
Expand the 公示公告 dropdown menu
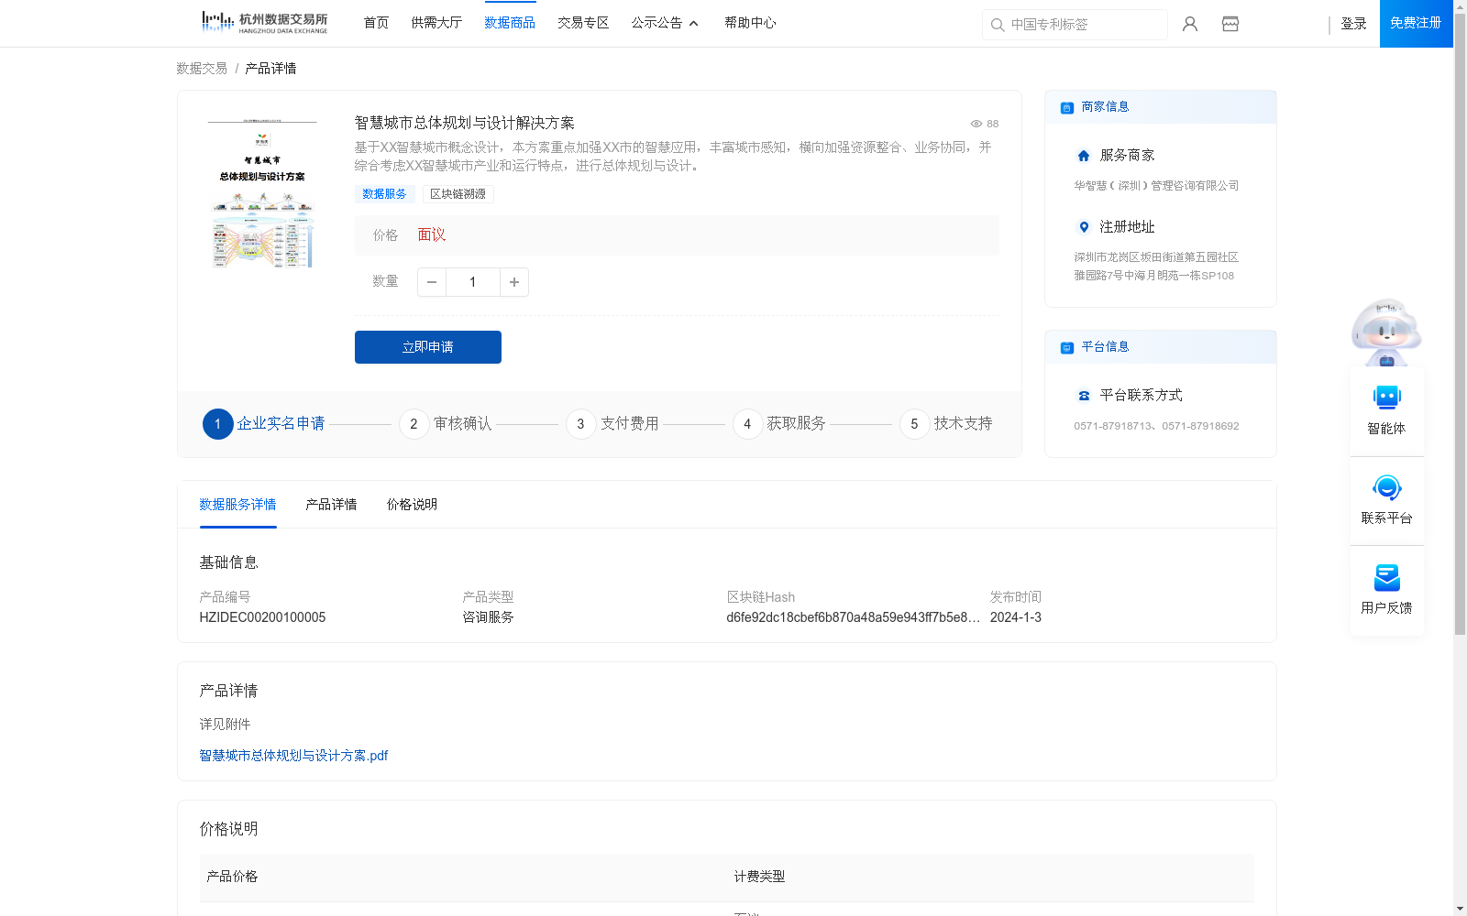665,23
